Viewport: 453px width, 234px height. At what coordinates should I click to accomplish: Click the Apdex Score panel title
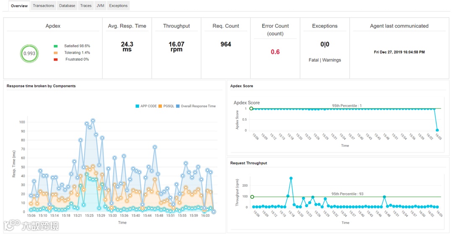click(x=242, y=86)
